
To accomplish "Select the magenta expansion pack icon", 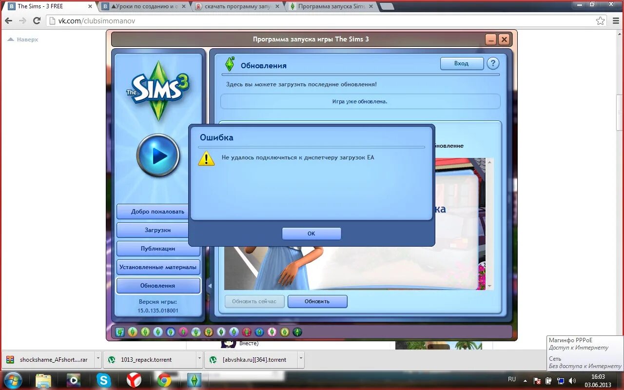I will 183,332.
